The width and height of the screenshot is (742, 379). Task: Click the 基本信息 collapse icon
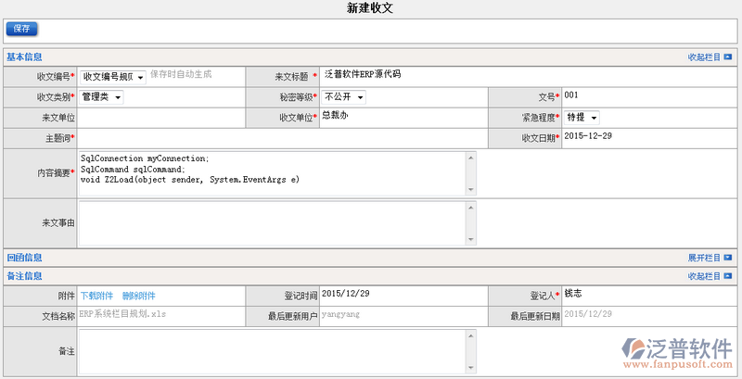pos(728,57)
